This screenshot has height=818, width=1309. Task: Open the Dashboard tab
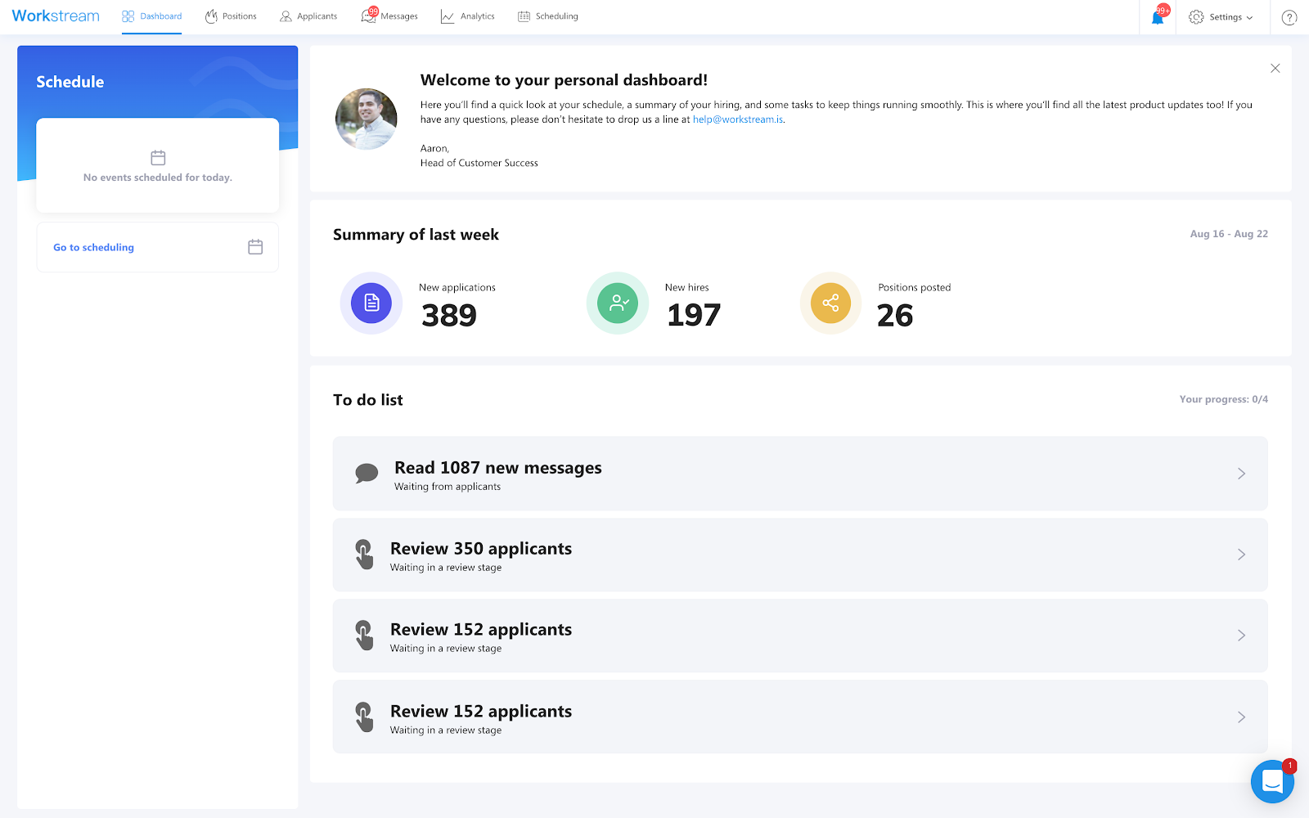151,16
